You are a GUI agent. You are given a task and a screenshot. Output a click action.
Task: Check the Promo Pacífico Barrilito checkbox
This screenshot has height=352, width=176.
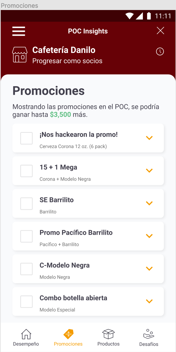coord(26,236)
